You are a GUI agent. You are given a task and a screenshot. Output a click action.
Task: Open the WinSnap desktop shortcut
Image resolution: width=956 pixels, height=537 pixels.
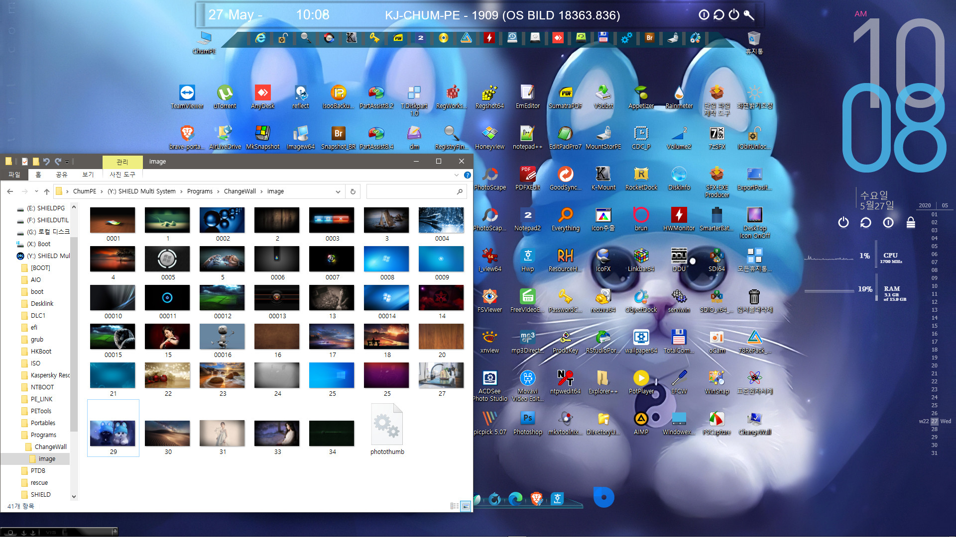717,382
